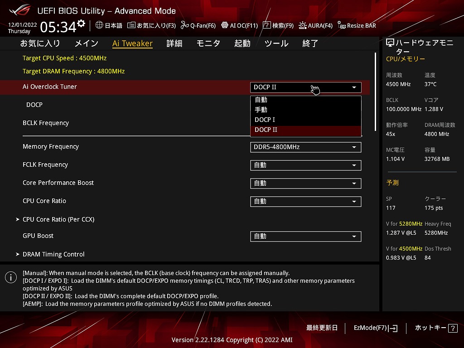This screenshot has width=464, height=348.
Task: Click the AURA lighting icon
Action: 302,25
